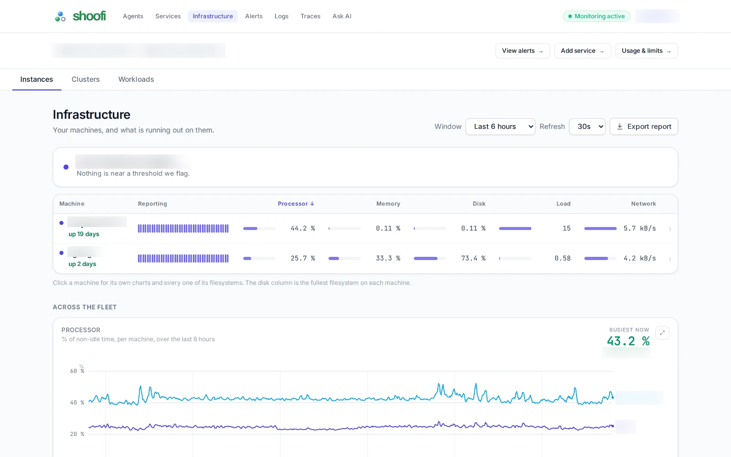The height and width of the screenshot is (457, 731).
Task: Click the View alerts button
Action: (x=523, y=51)
